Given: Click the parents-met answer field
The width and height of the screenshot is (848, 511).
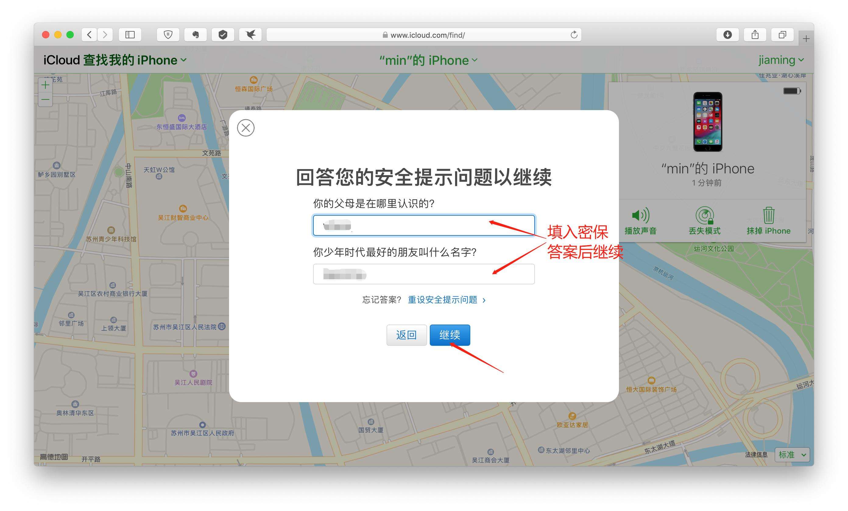Looking at the screenshot, I should pyautogui.click(x=424, y=225).
